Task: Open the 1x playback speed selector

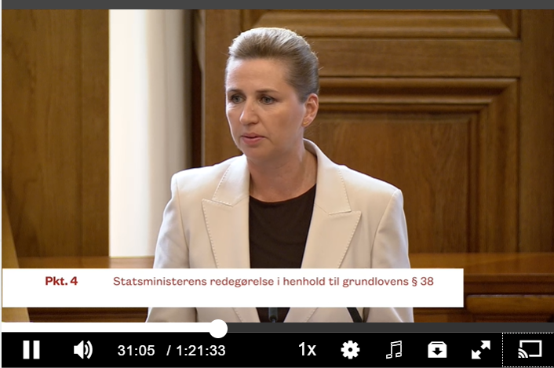Action: [307, 349]
